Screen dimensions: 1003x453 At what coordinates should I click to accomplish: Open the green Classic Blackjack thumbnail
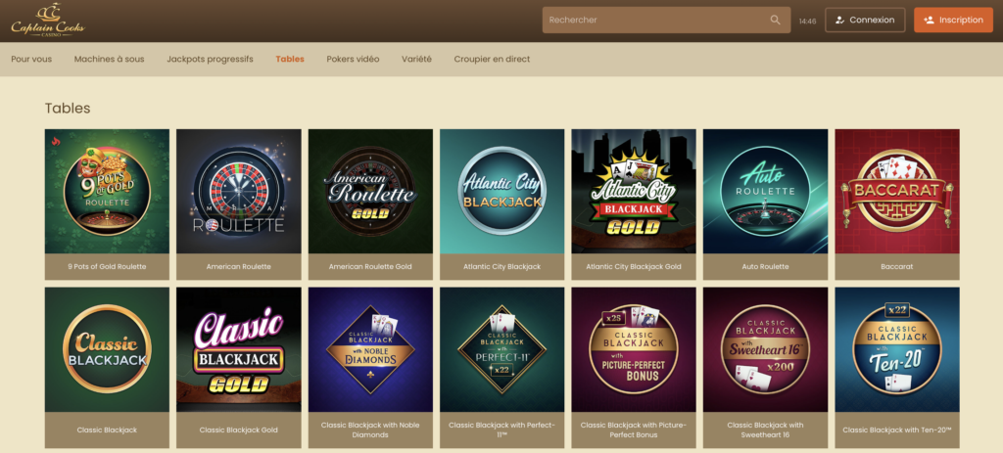tap(107, 349)
